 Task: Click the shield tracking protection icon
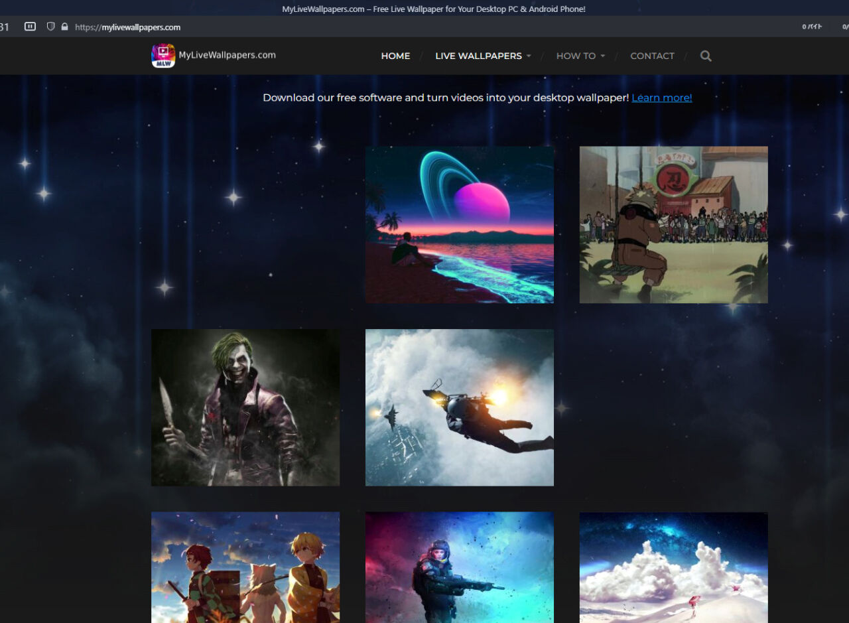pyautogui.click(x=50, y=27)
